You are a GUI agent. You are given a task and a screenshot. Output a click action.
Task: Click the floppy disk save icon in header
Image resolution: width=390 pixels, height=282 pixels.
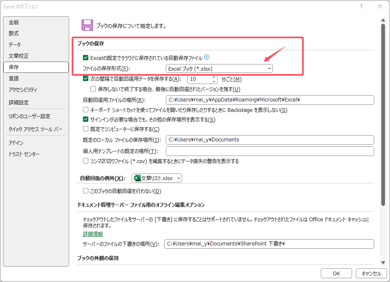coord(87,25)
